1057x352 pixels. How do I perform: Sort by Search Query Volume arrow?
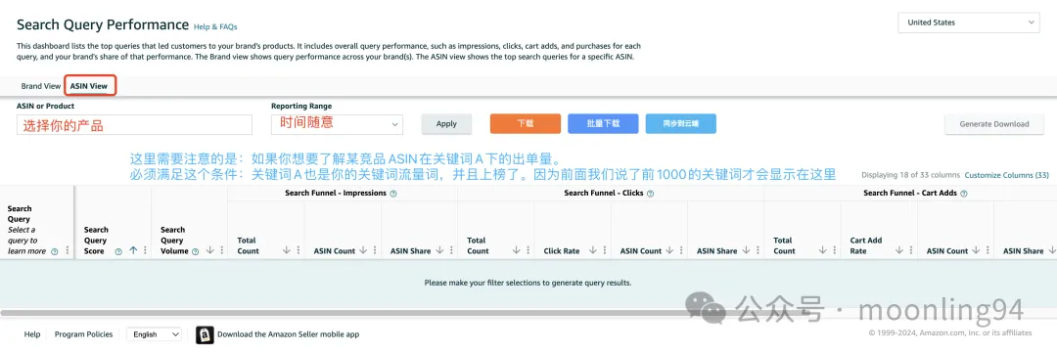click(x=209, y=250)
